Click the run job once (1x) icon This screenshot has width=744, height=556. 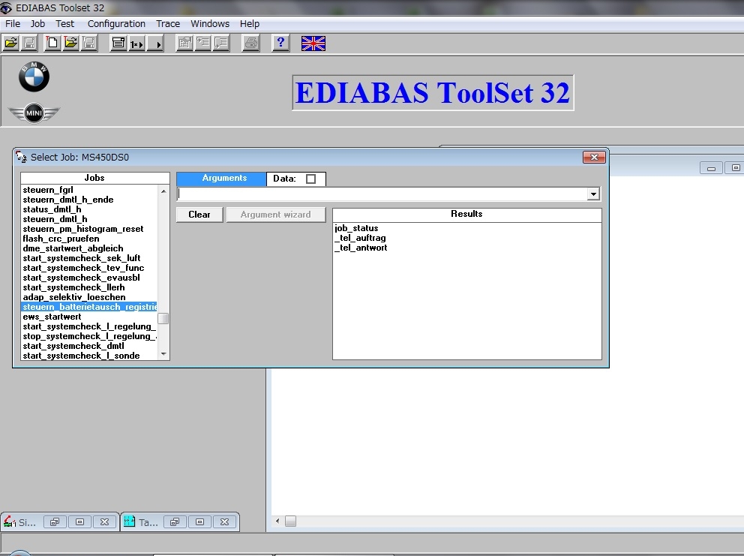pos(136,44)
